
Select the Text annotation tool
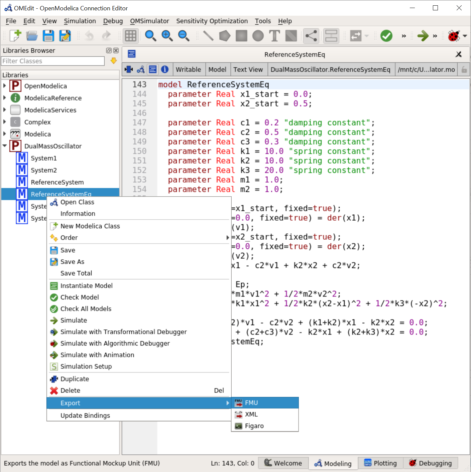tap(274, 36)
